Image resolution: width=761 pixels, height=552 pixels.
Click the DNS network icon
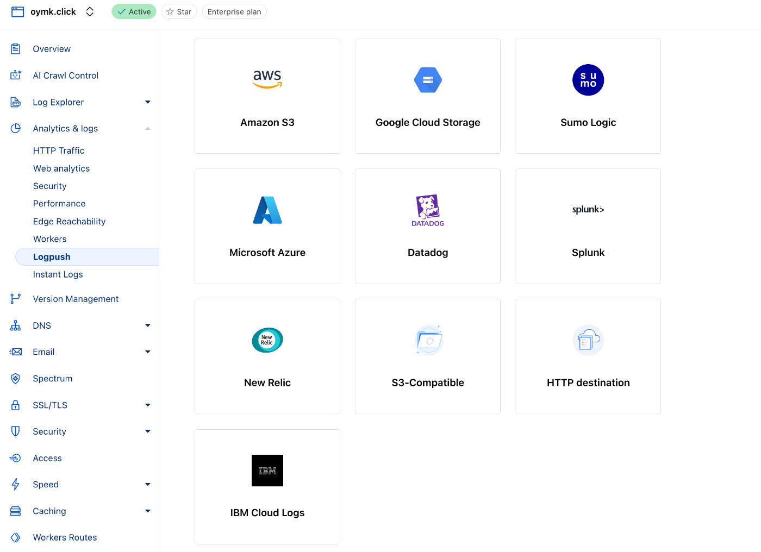click(x=16, y=325)
